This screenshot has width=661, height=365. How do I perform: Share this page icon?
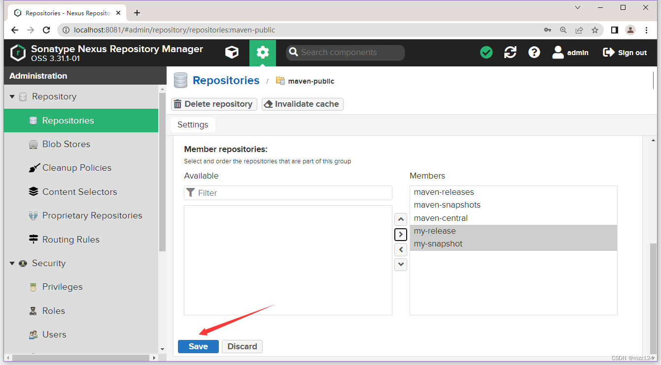(579, 30)
